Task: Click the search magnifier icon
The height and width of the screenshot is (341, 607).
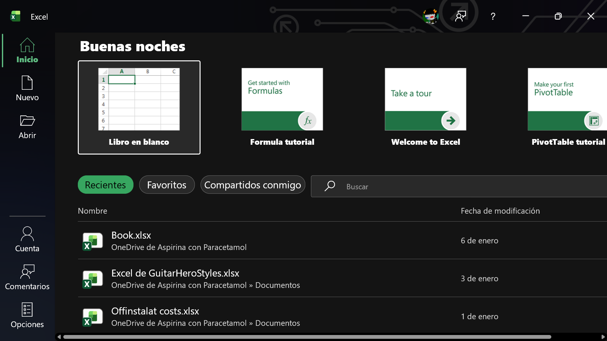Action: (330, 186)
